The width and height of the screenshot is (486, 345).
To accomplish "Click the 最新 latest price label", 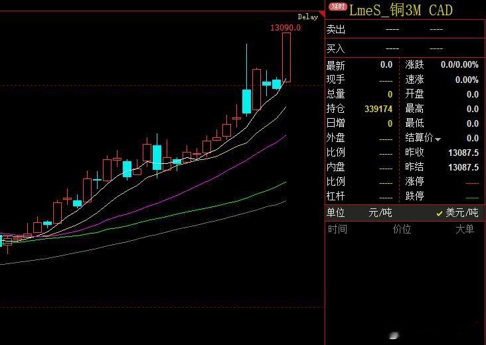I will (336, 66).
